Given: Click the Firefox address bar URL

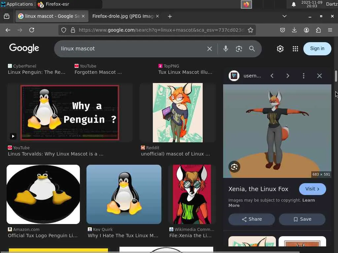Looking at the screenshot, I should tap(161, 30).
